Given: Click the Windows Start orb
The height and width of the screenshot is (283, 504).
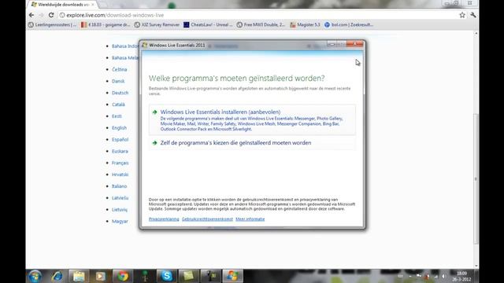Looking at the screenshot, I should (35, 276).
